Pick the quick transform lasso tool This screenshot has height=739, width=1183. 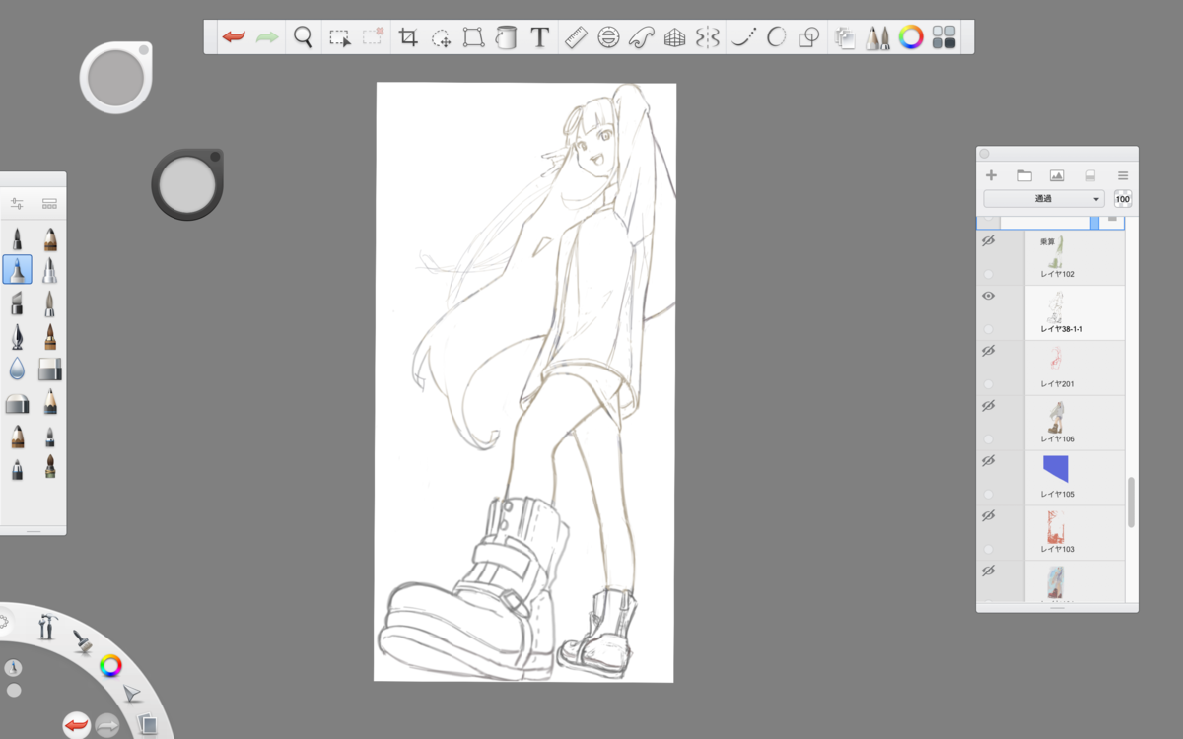coord(441,38)
